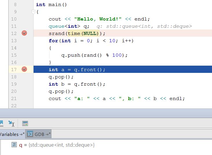212x155 pixels.
Task: Click 'int b = q.front();' line
Action: coord(77,84)
